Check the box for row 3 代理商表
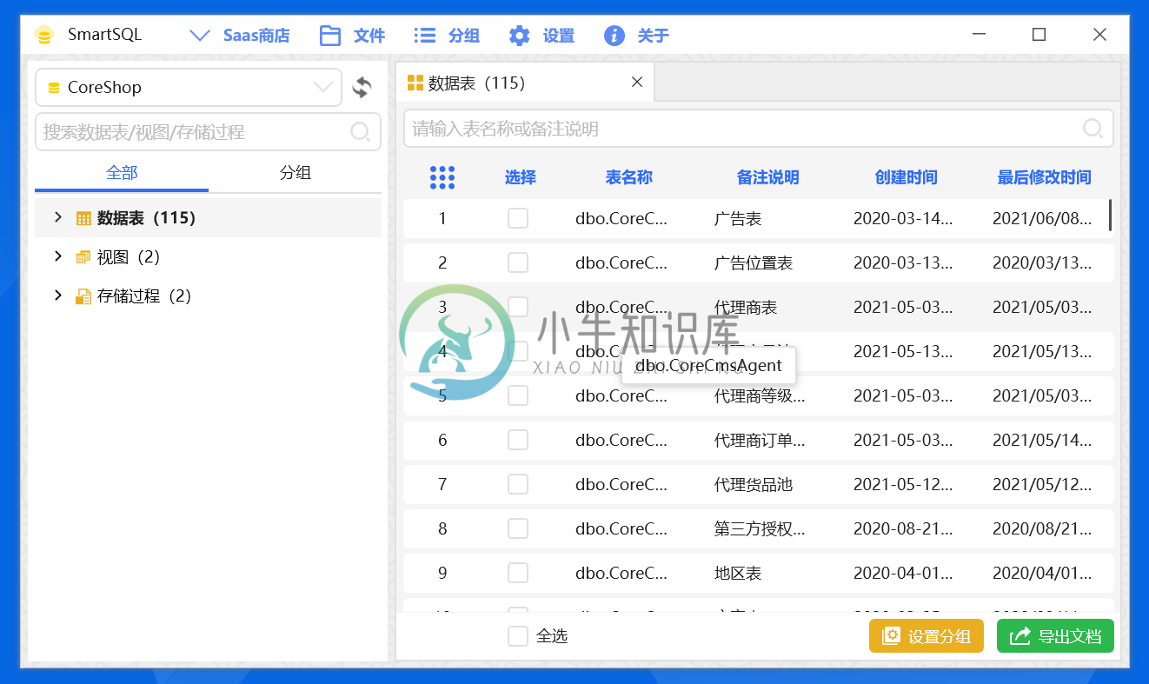Viewport: 1149px width, 684px height. (518, 307)
